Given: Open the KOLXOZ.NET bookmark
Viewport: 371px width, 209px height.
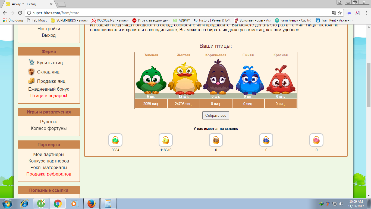Looking at the screenshot, I should (110, 20).
